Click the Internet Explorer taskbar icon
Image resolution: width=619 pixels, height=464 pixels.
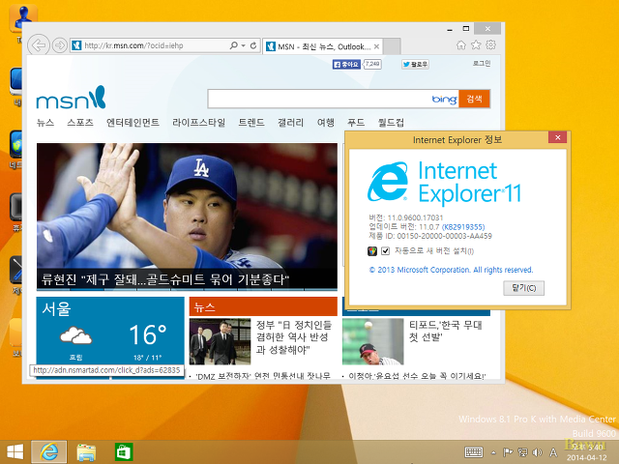click(49, 451)
